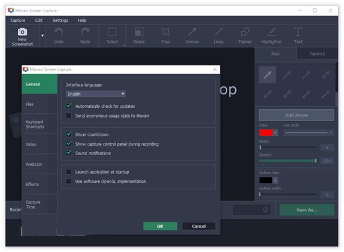This screenshot has height=252, width=344.
Task: Click the Outline width slider
Action: click(x=288, y=194)
